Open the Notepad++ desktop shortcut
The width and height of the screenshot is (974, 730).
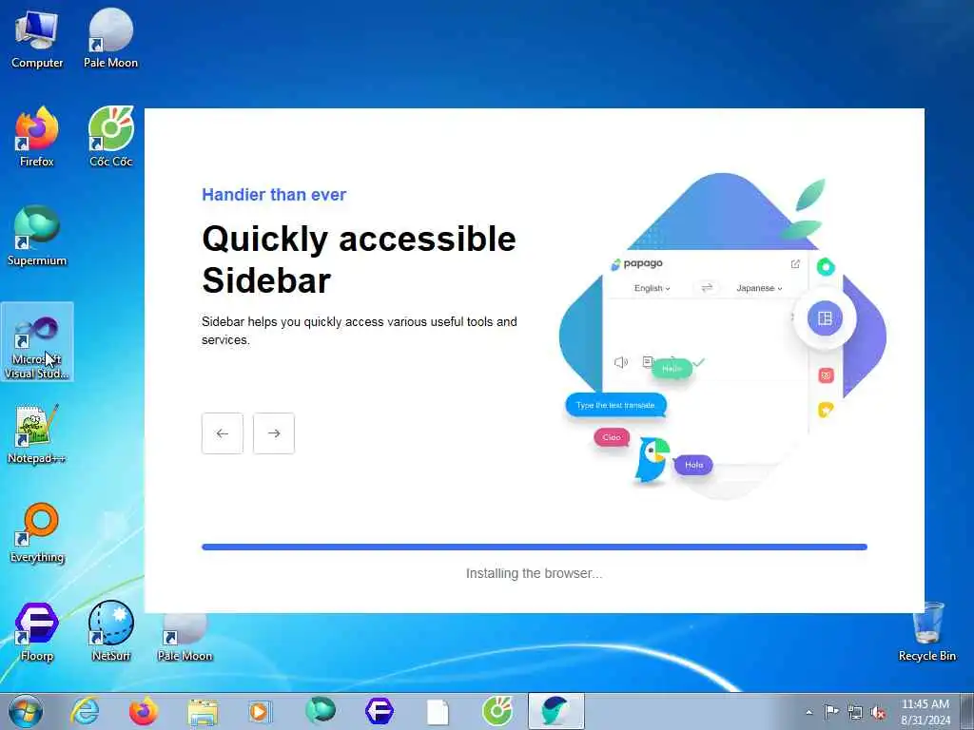37,433
